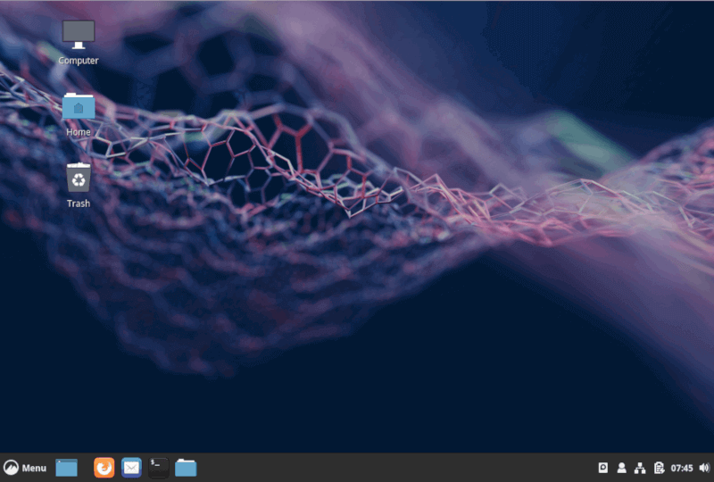Select the Home folder desktop icon

coord(78,106)
